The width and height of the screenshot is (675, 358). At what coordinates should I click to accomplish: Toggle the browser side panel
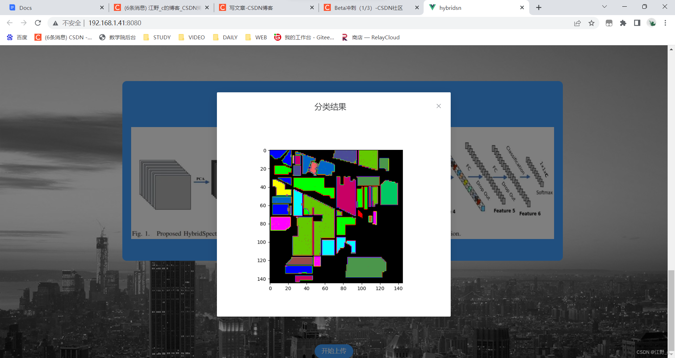[637, 23]
